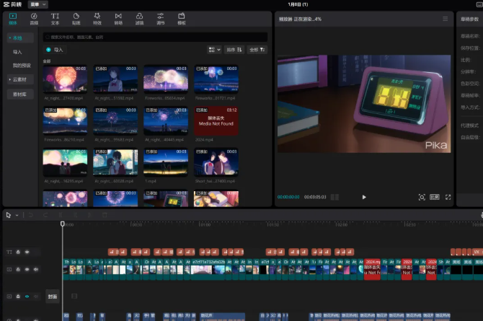
Task: Open the 转场 transitions tab
Action: 118,19
